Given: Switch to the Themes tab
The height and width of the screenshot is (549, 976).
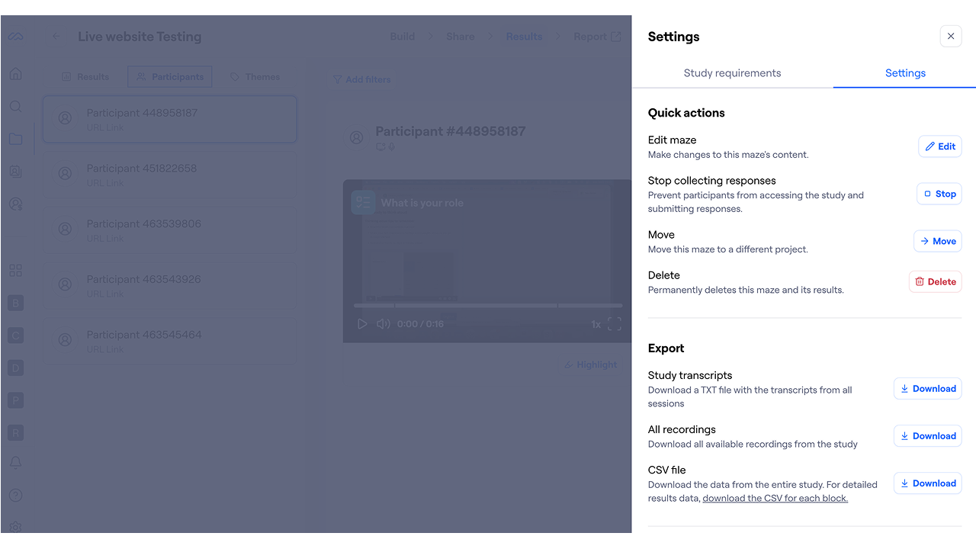Looking at the screenshot, I should [255, 77].
